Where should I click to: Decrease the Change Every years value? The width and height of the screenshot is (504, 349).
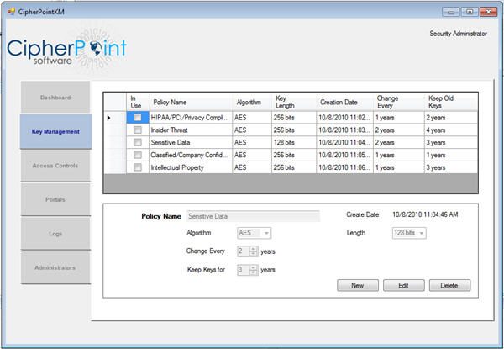(254, 254)
